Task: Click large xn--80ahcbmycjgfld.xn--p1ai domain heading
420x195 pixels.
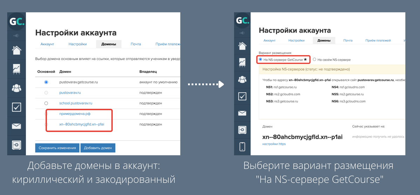Action: click(302, 137)
